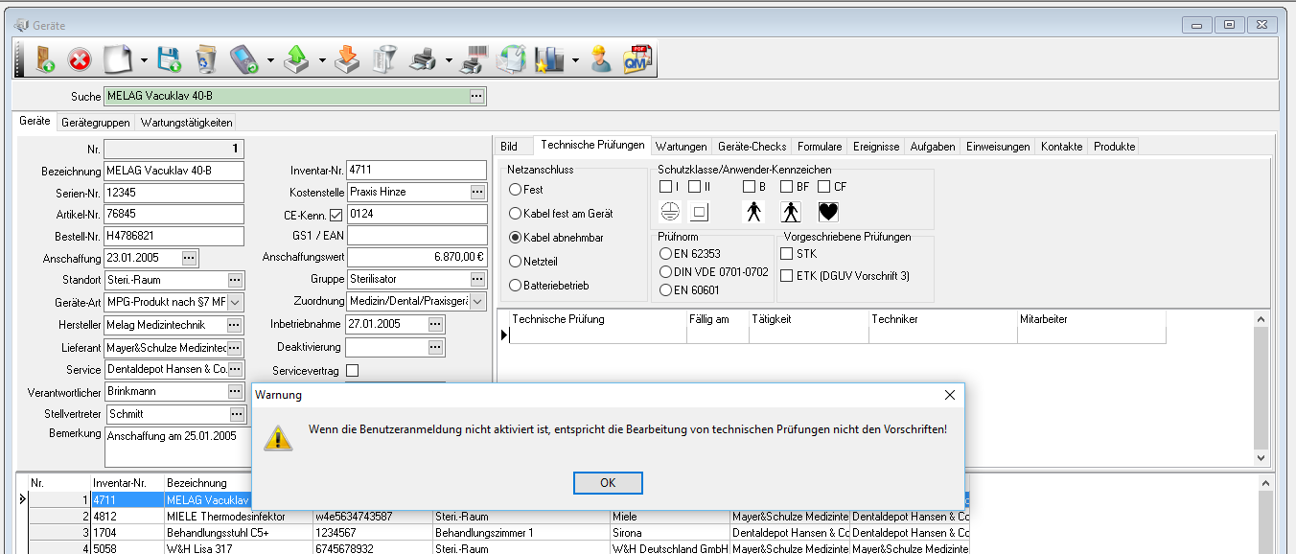This screenshot has width=1296, height=554.
Task: Click the barcode printer icon
Action: pyautogui.click(x=471, y=60)
